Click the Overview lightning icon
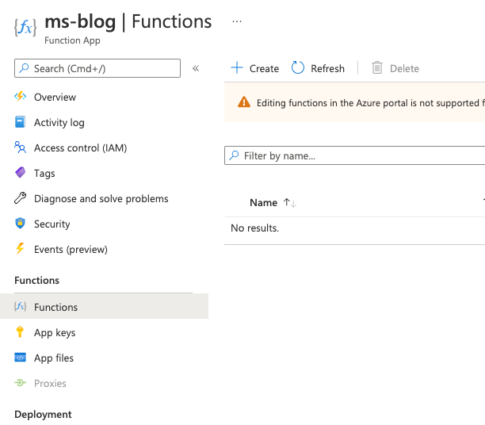Screen dimensions: 485x425 21,97
